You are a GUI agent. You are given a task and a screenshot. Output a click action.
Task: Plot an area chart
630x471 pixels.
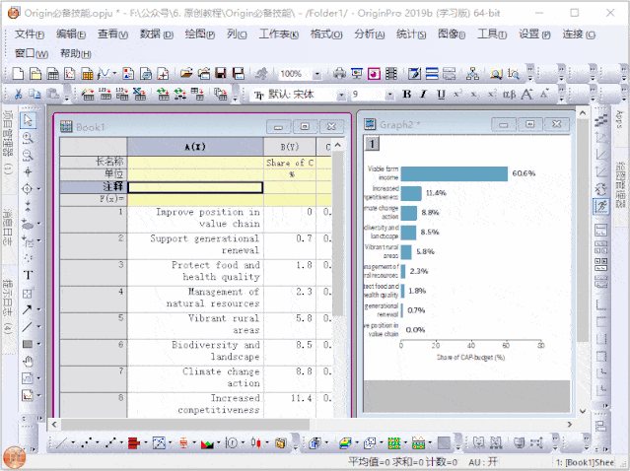(207, 443)
